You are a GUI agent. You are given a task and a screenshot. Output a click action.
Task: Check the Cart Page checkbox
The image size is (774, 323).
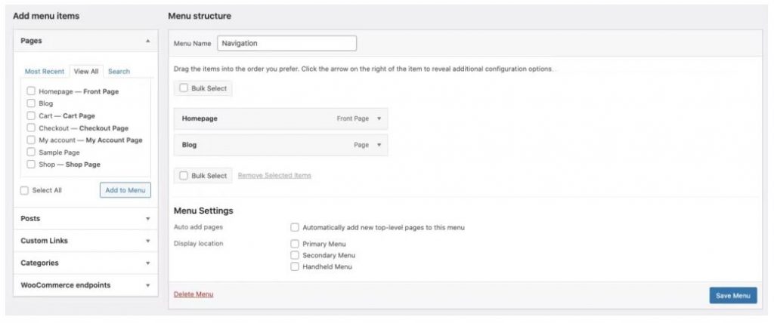coord(31,116)
